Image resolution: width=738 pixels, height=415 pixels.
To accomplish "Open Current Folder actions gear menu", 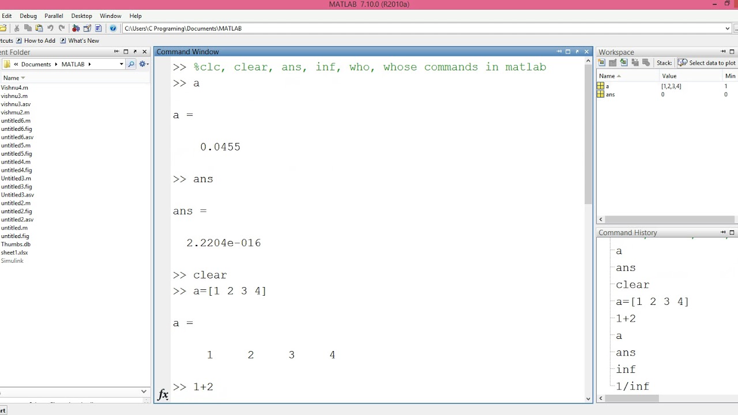I will [143, 64].
